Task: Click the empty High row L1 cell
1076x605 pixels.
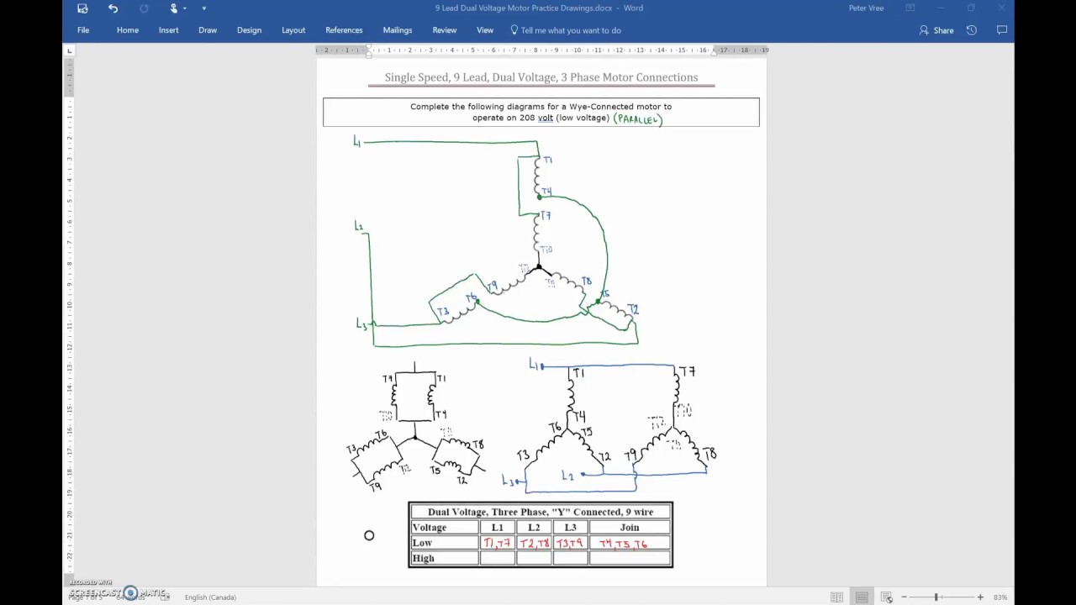Action: click(498, 558)
